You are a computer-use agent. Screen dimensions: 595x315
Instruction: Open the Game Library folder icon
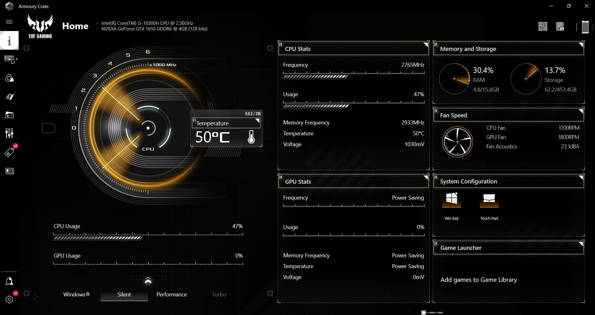pyautogui.click(x=9, y=115)
